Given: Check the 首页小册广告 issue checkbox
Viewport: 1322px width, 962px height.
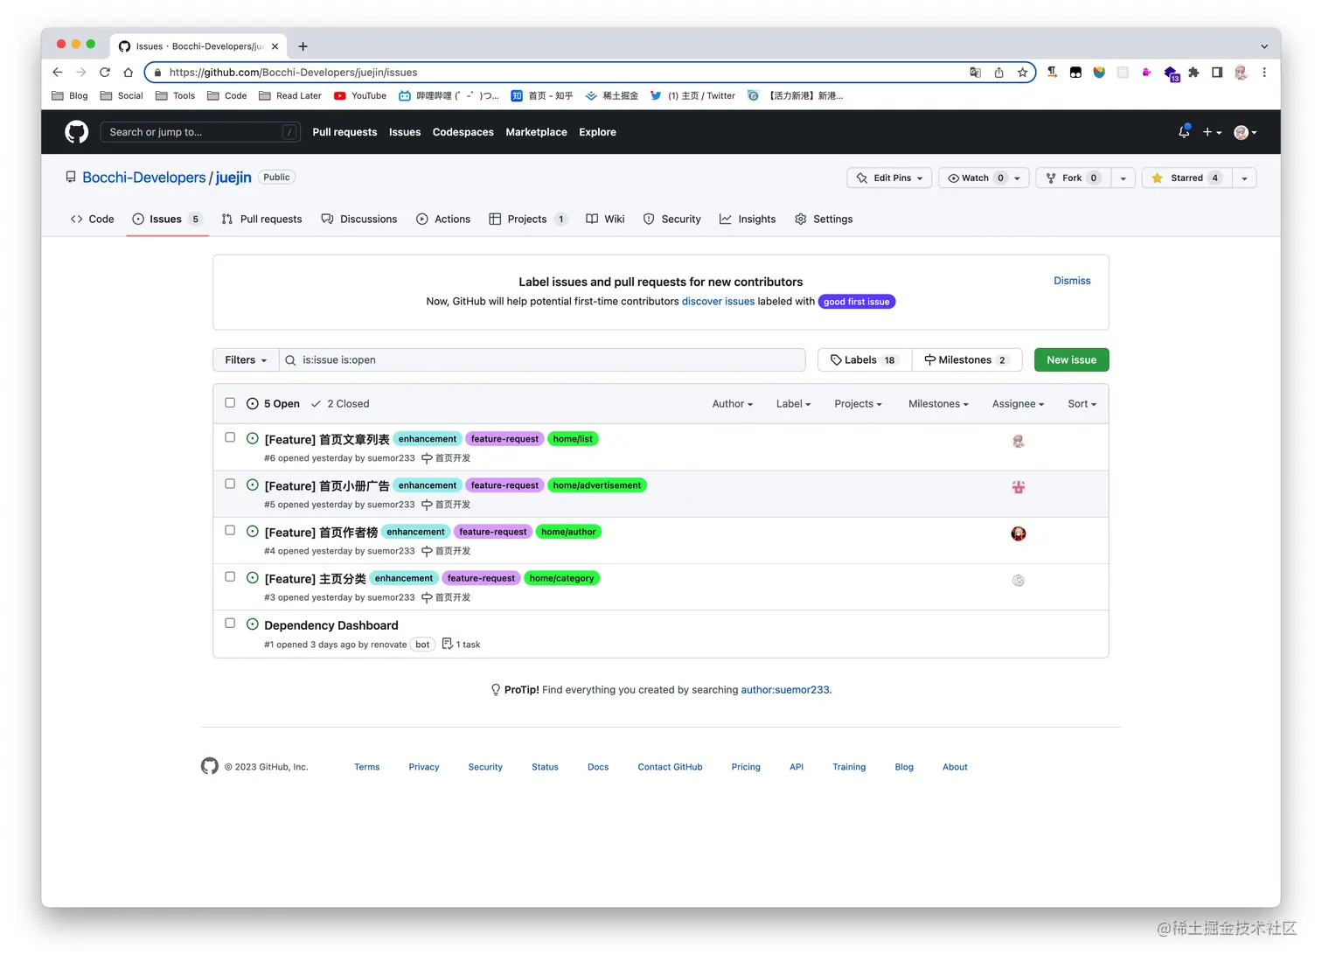Looking at the screenshot, I should click(230, 484).
